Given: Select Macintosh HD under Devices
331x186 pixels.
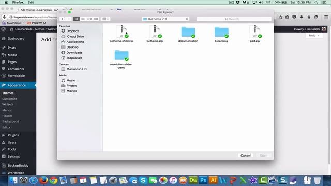Looking at the screenshot, I should (x=77, y=69).
